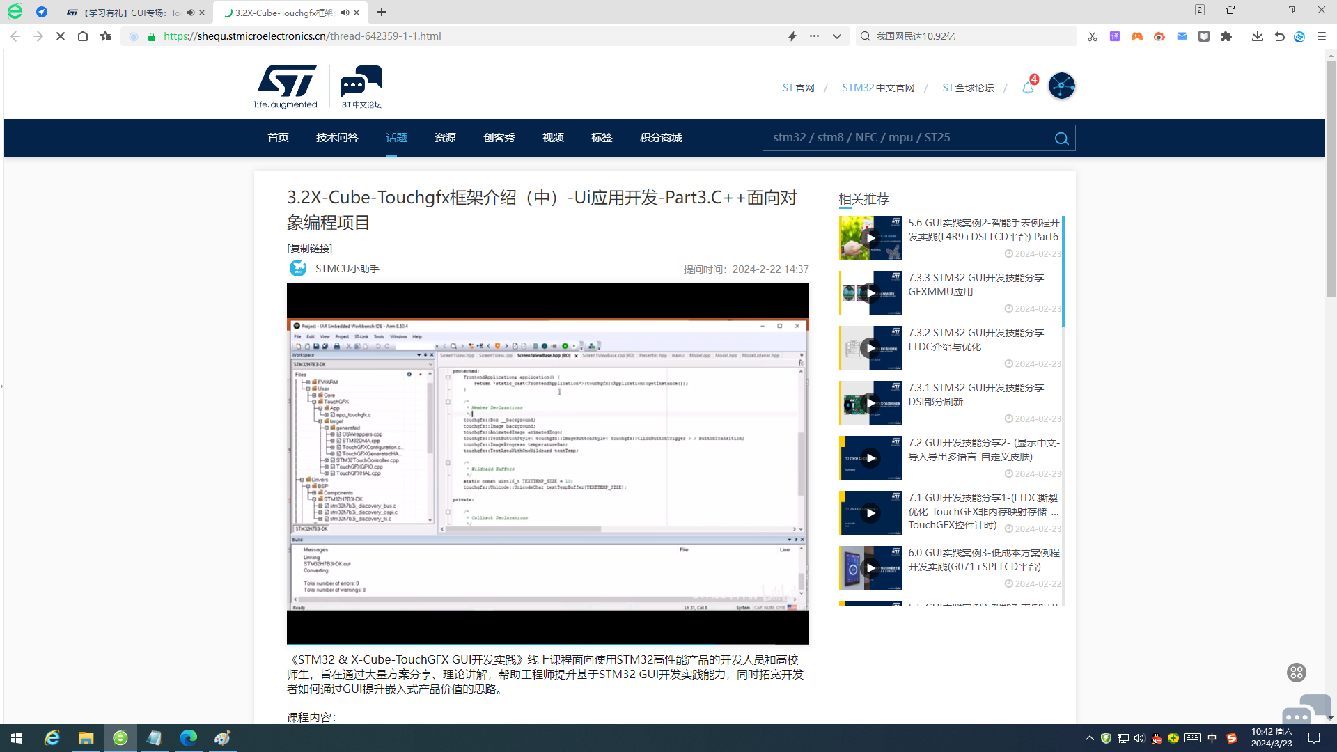The width and height of the screenshot is (1337, 752).
Task: Open the notification bell with 4 alerts
Action: 1029,86
